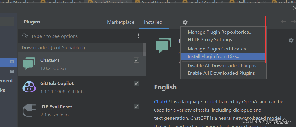Close the Scala10.scala editor tab
Viewport: 296px width, 127px height.
[x=80, y=2]
